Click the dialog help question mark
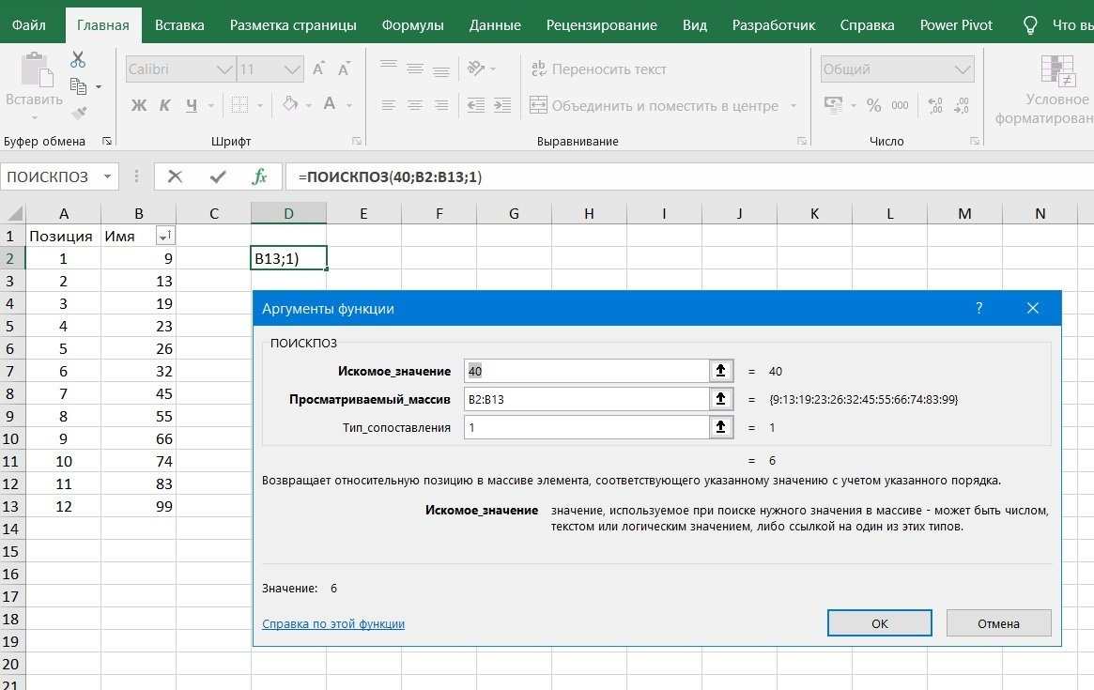Image resolution: width=1094 pixels, height=690 pixels. [978, 308]
